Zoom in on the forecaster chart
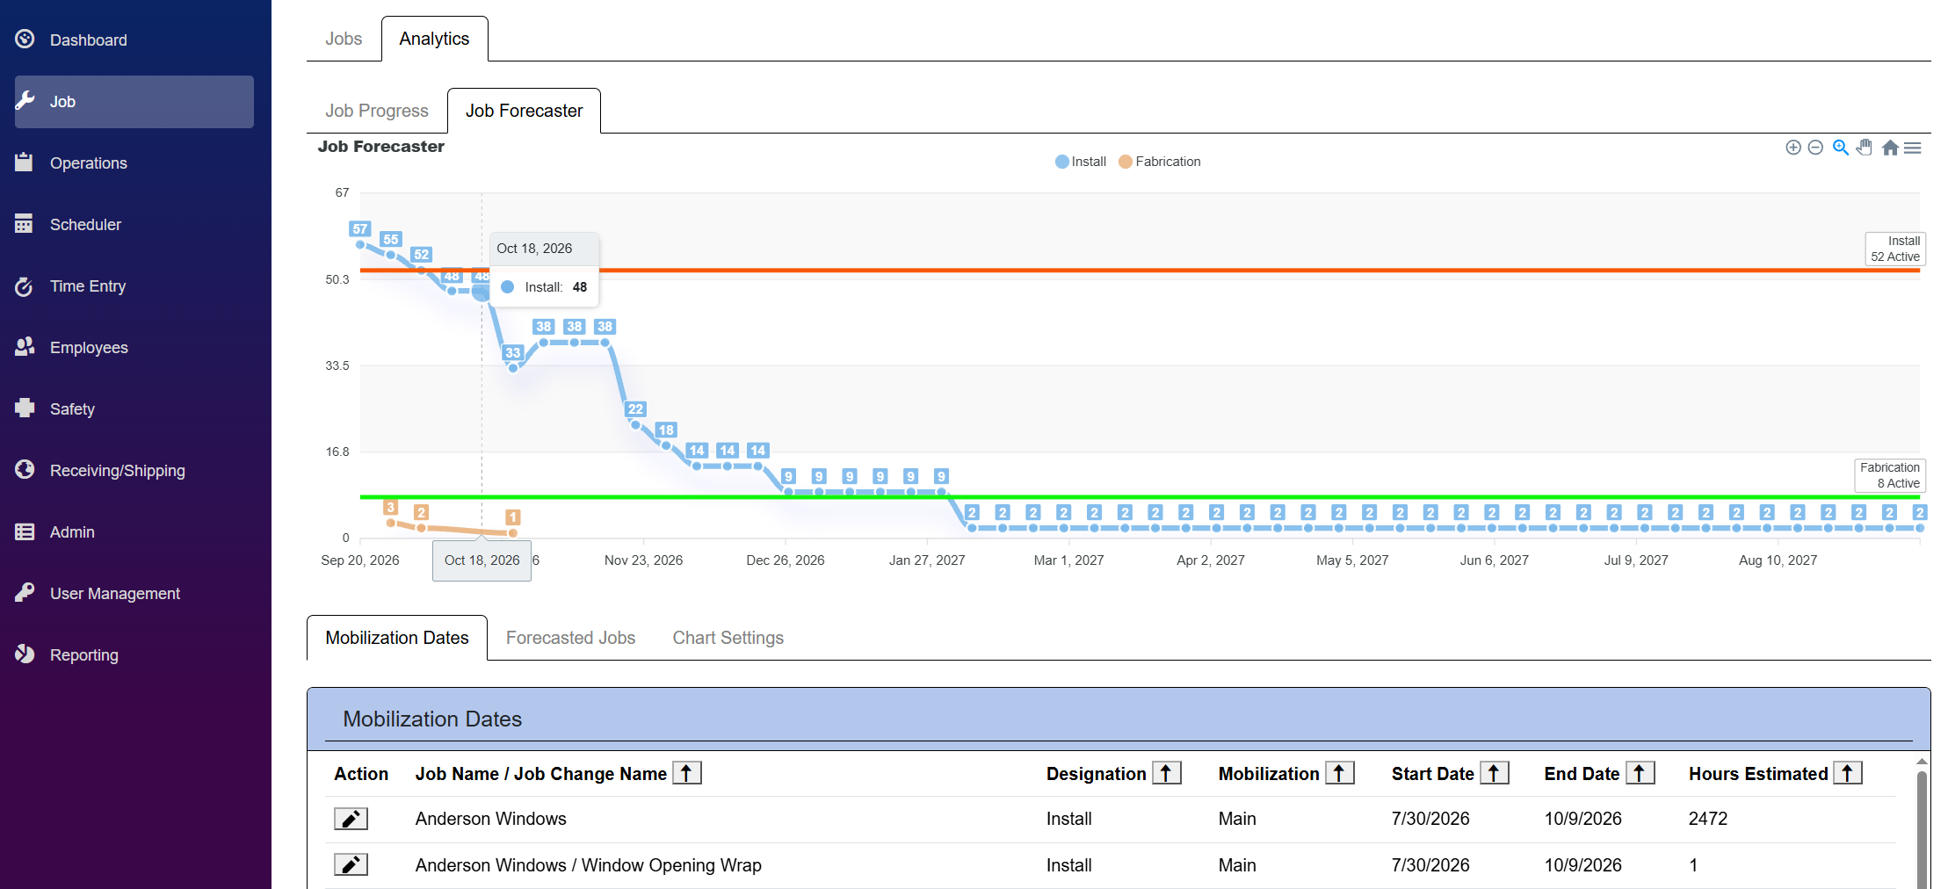1948x889 pixels. click(x=1793, y=148)
